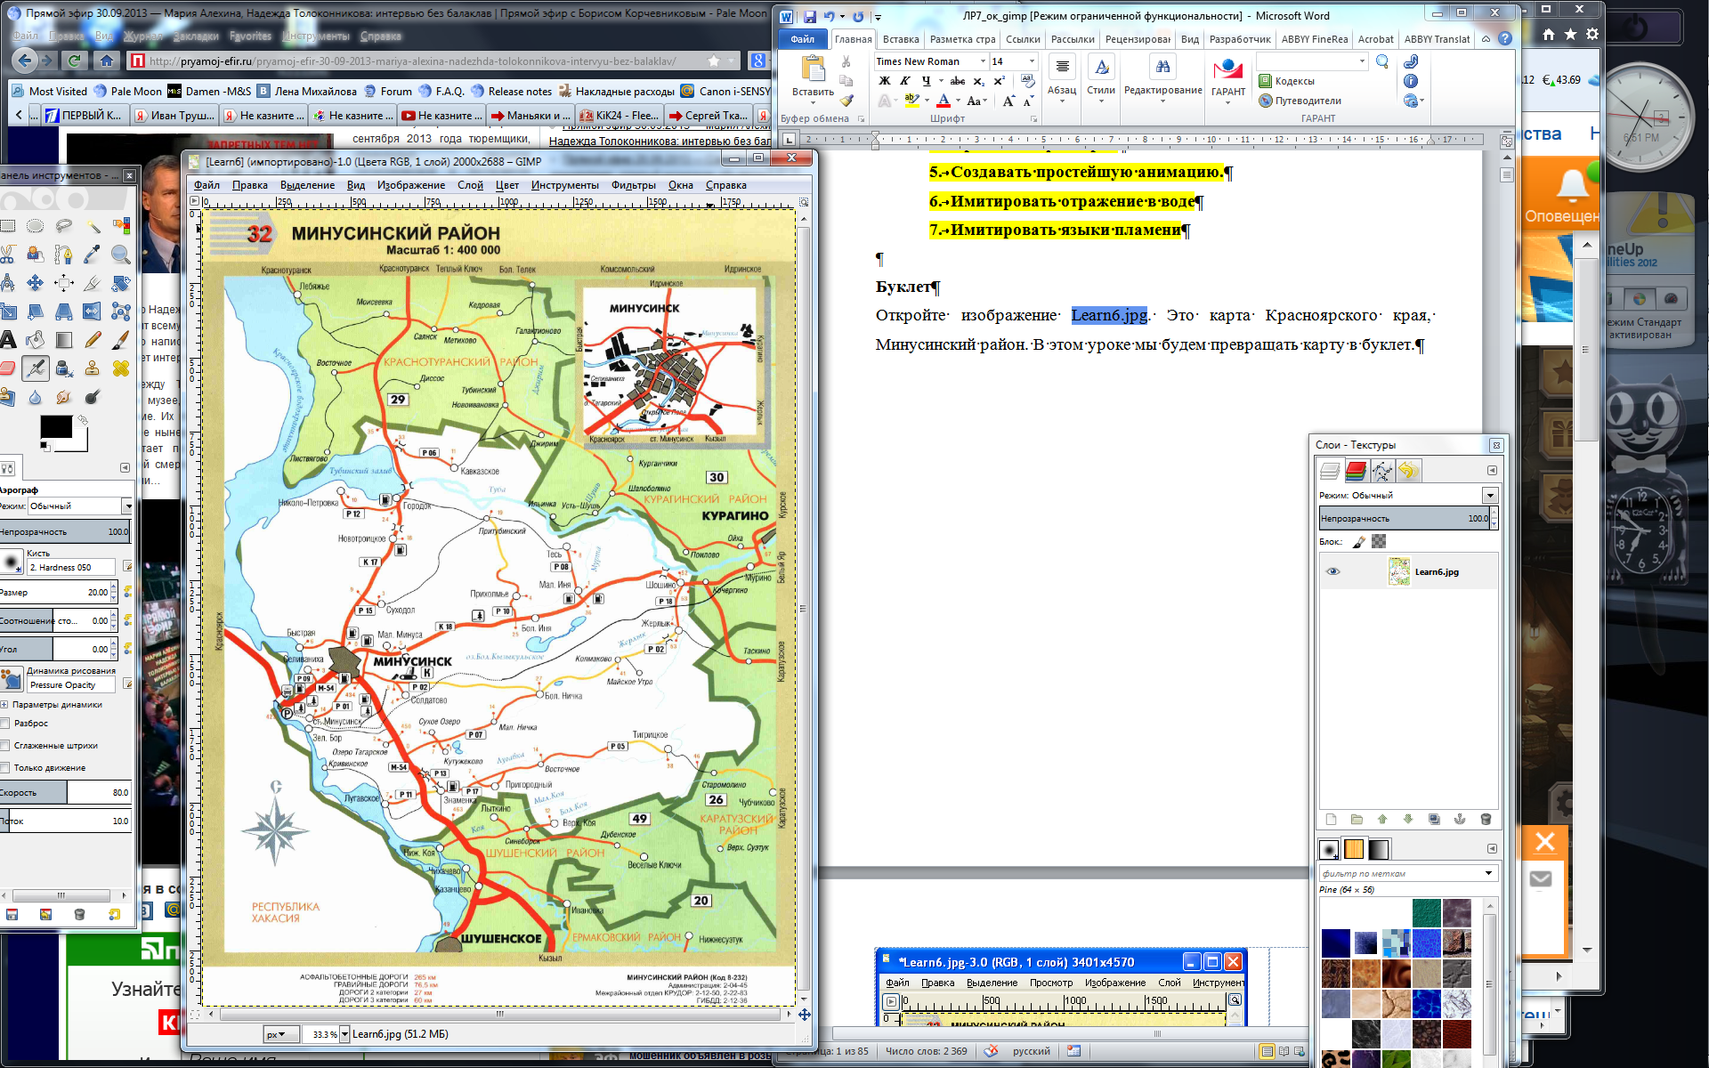Viewport: 1709px width, 1068px height.
Task: Open Most Visited bookmark in Firefox
Action: 50,91
